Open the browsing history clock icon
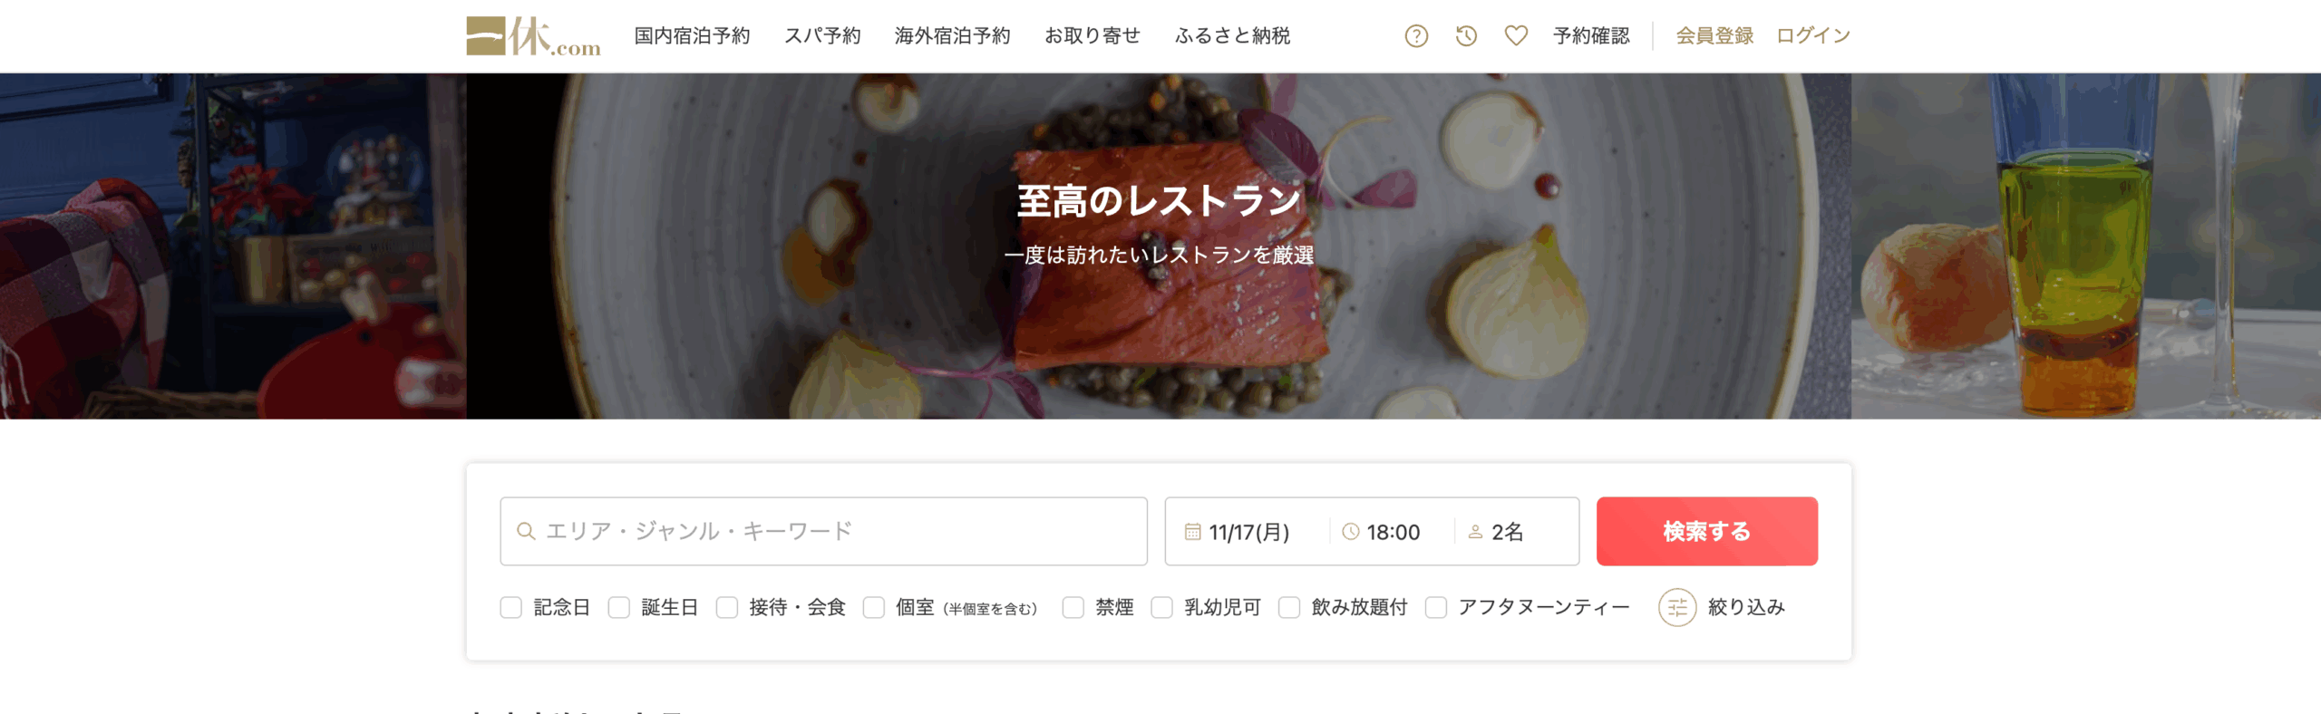The width and height of the screenshot is (2321, 714). 1466,36
